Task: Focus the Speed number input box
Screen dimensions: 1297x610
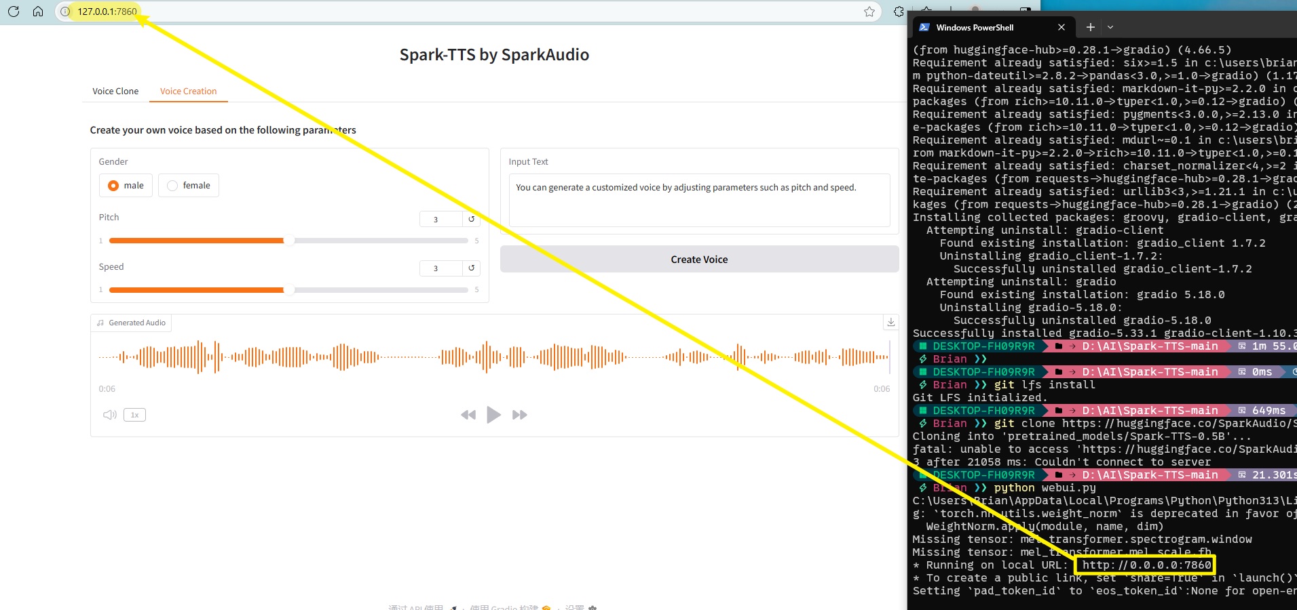Action: tap(441, 268)
